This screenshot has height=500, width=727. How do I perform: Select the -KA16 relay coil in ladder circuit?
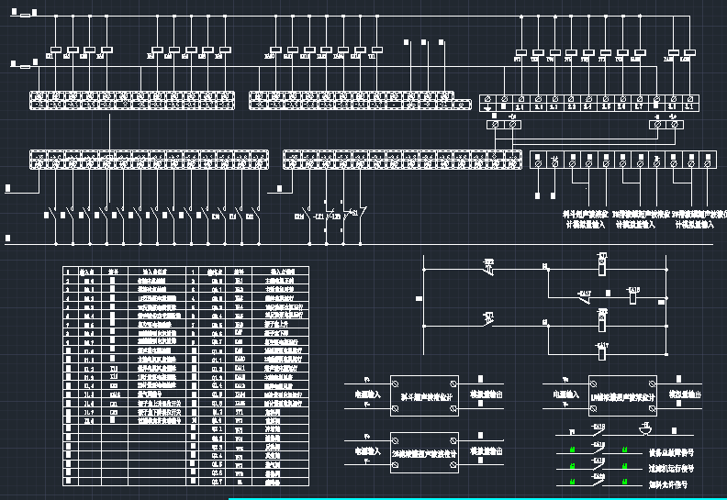(632, 295)
